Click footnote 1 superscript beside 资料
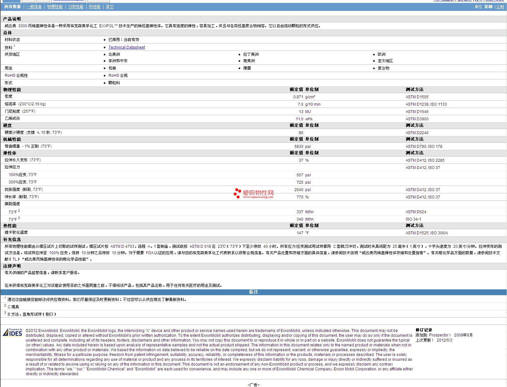Screen dimensions: 507x387 14,46
